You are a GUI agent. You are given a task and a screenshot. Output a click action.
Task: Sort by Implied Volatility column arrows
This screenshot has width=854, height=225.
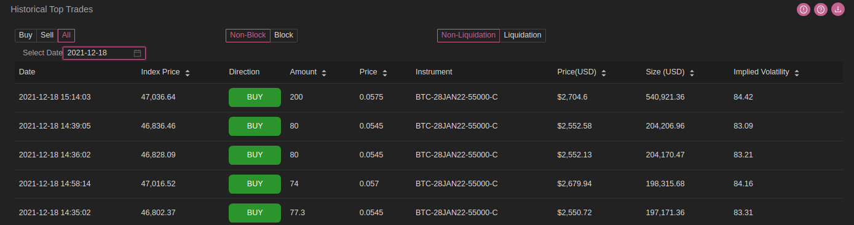point(797,73)
